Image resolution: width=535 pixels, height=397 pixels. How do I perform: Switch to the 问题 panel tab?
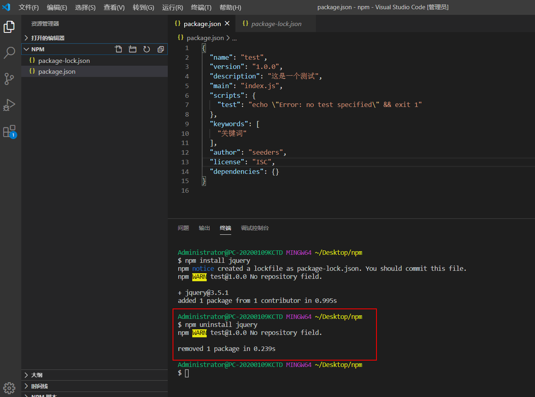click(183, 228)
